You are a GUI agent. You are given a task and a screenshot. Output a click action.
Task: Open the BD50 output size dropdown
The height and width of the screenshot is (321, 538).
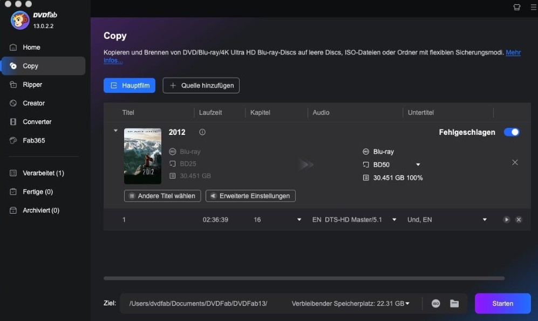[418, 165]
